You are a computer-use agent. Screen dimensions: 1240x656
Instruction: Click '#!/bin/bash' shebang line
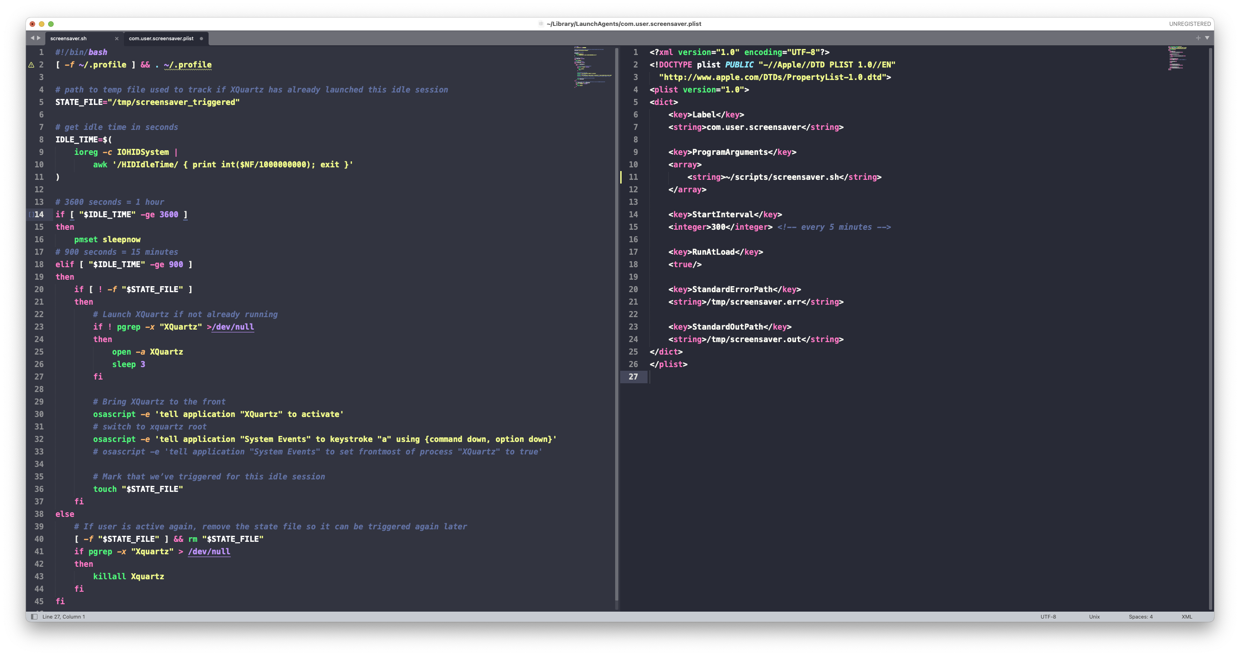point(81,52)
